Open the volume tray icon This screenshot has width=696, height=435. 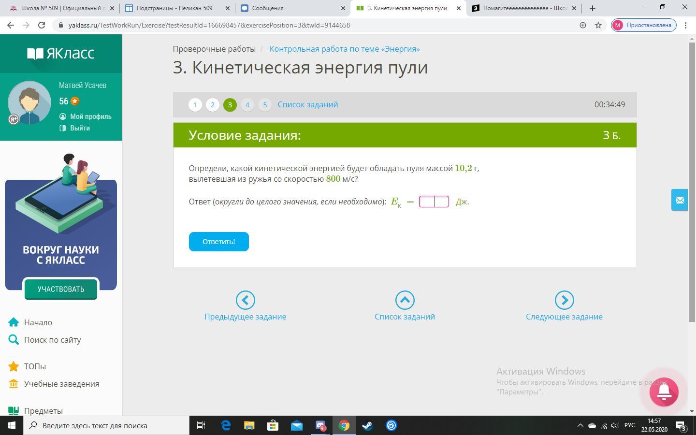pyautogui.click(x=615, y=425)
